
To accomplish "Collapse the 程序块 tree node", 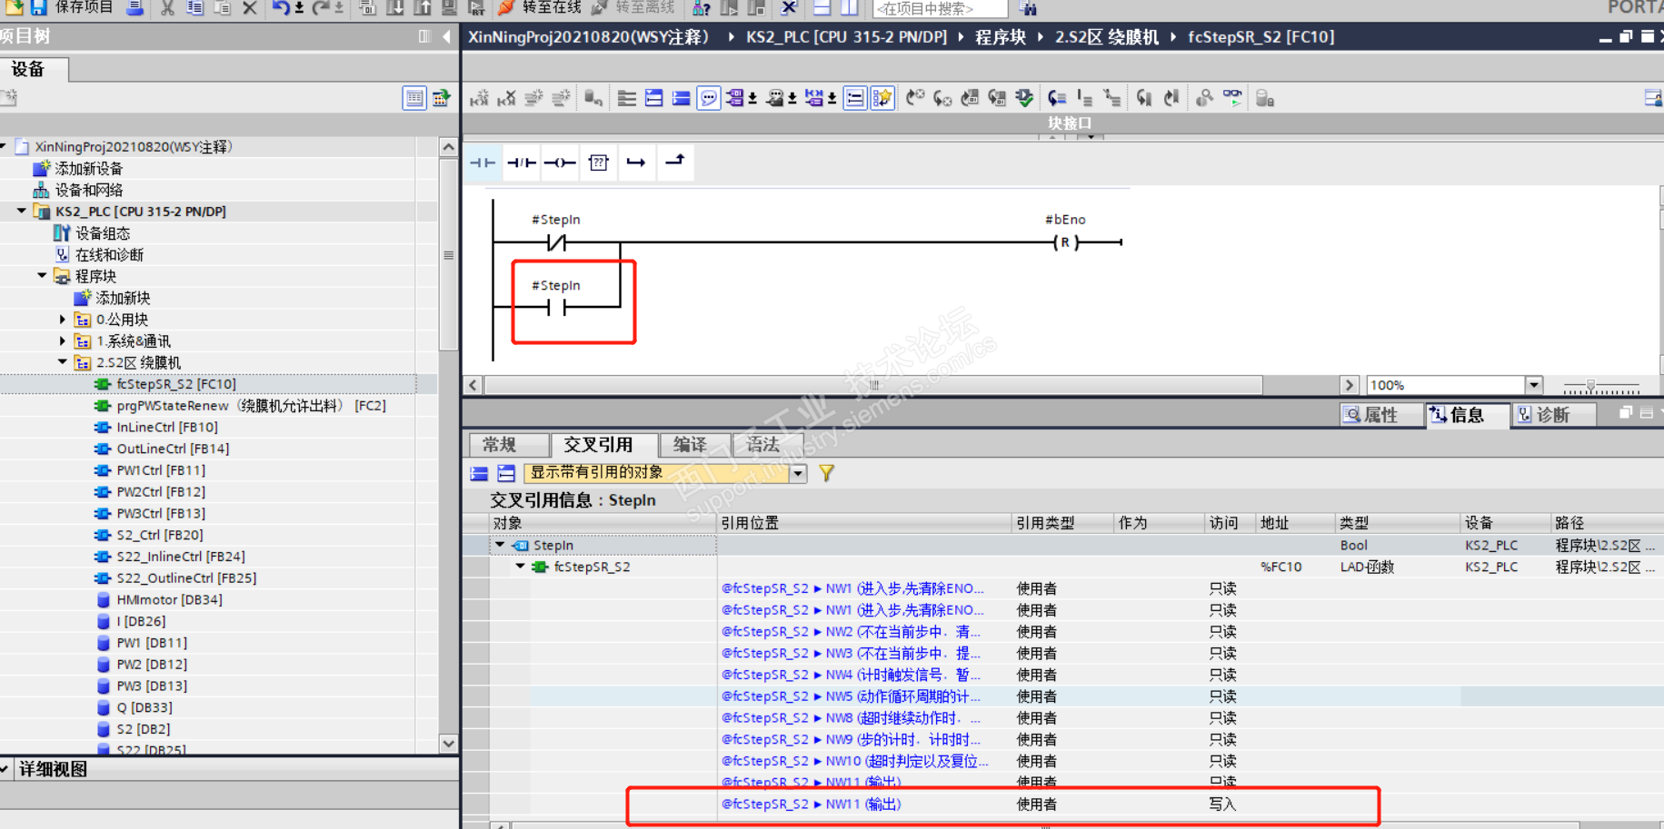I will point(42,276).
